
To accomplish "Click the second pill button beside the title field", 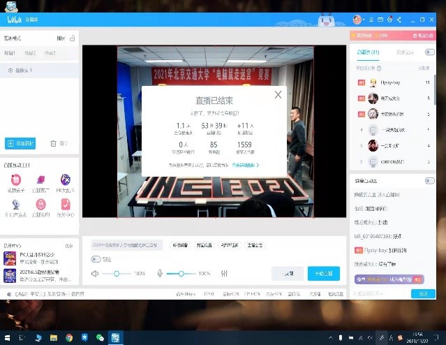I will click(205, 245).
